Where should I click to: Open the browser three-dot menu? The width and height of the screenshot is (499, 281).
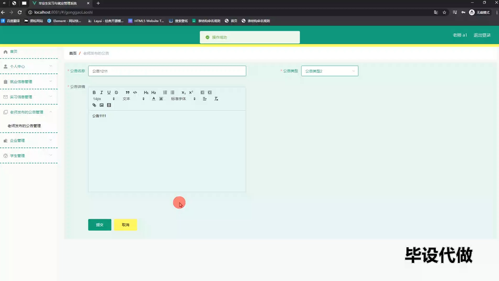click(497, 12)
